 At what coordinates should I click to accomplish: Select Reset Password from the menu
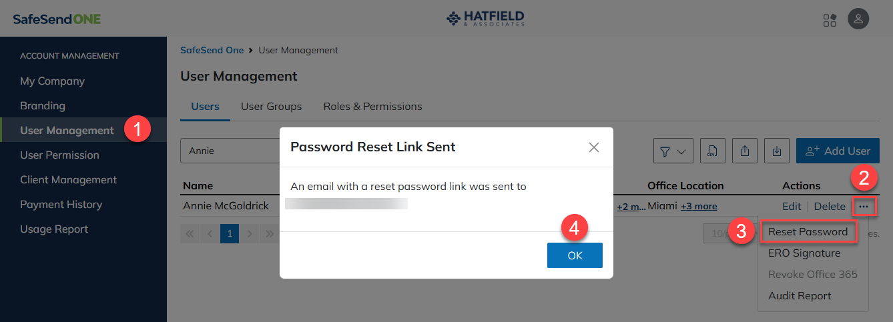[x=808, y=232]
